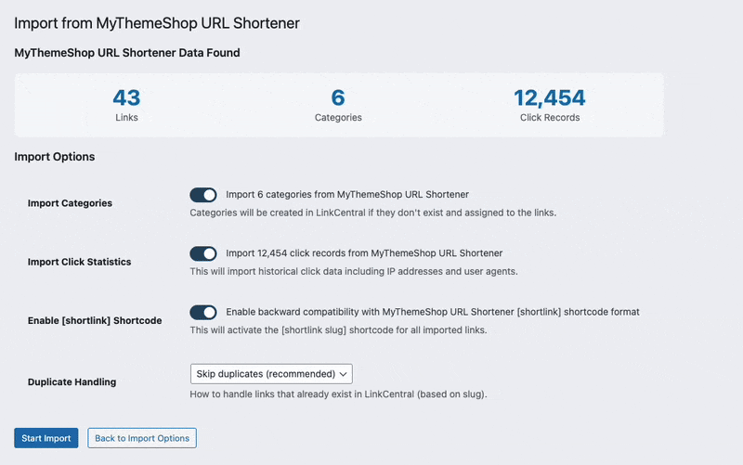Click the Import Options section heading

pos(55,157)
